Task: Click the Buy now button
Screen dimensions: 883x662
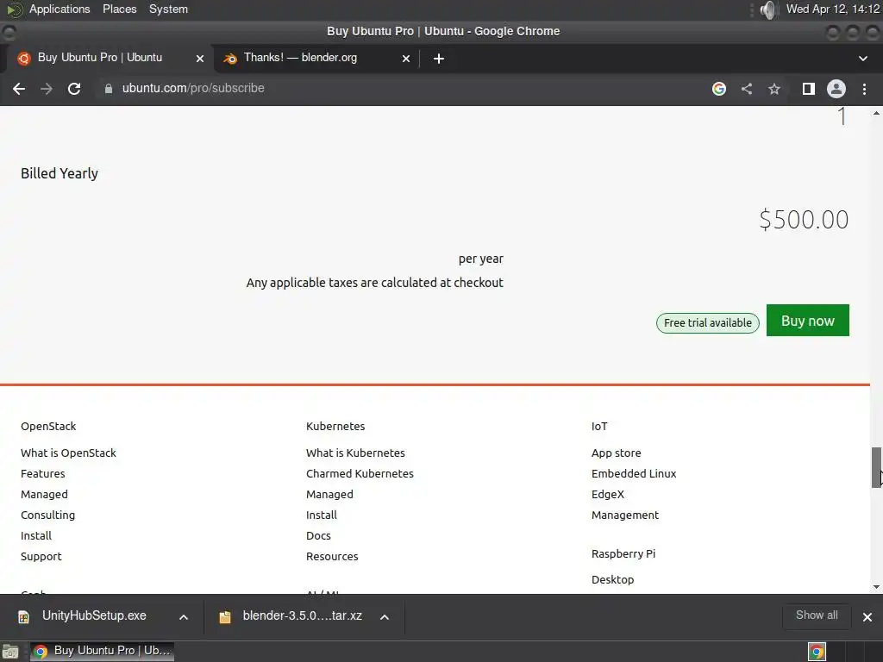Action: click(x=807, y=321)
